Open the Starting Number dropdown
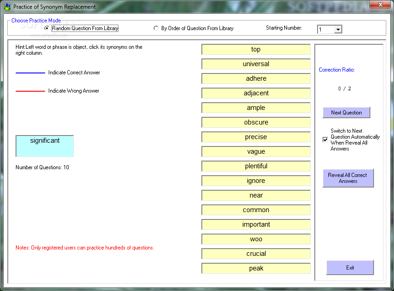This screenshot has height=291, width=394. click(x=338, y=30)
